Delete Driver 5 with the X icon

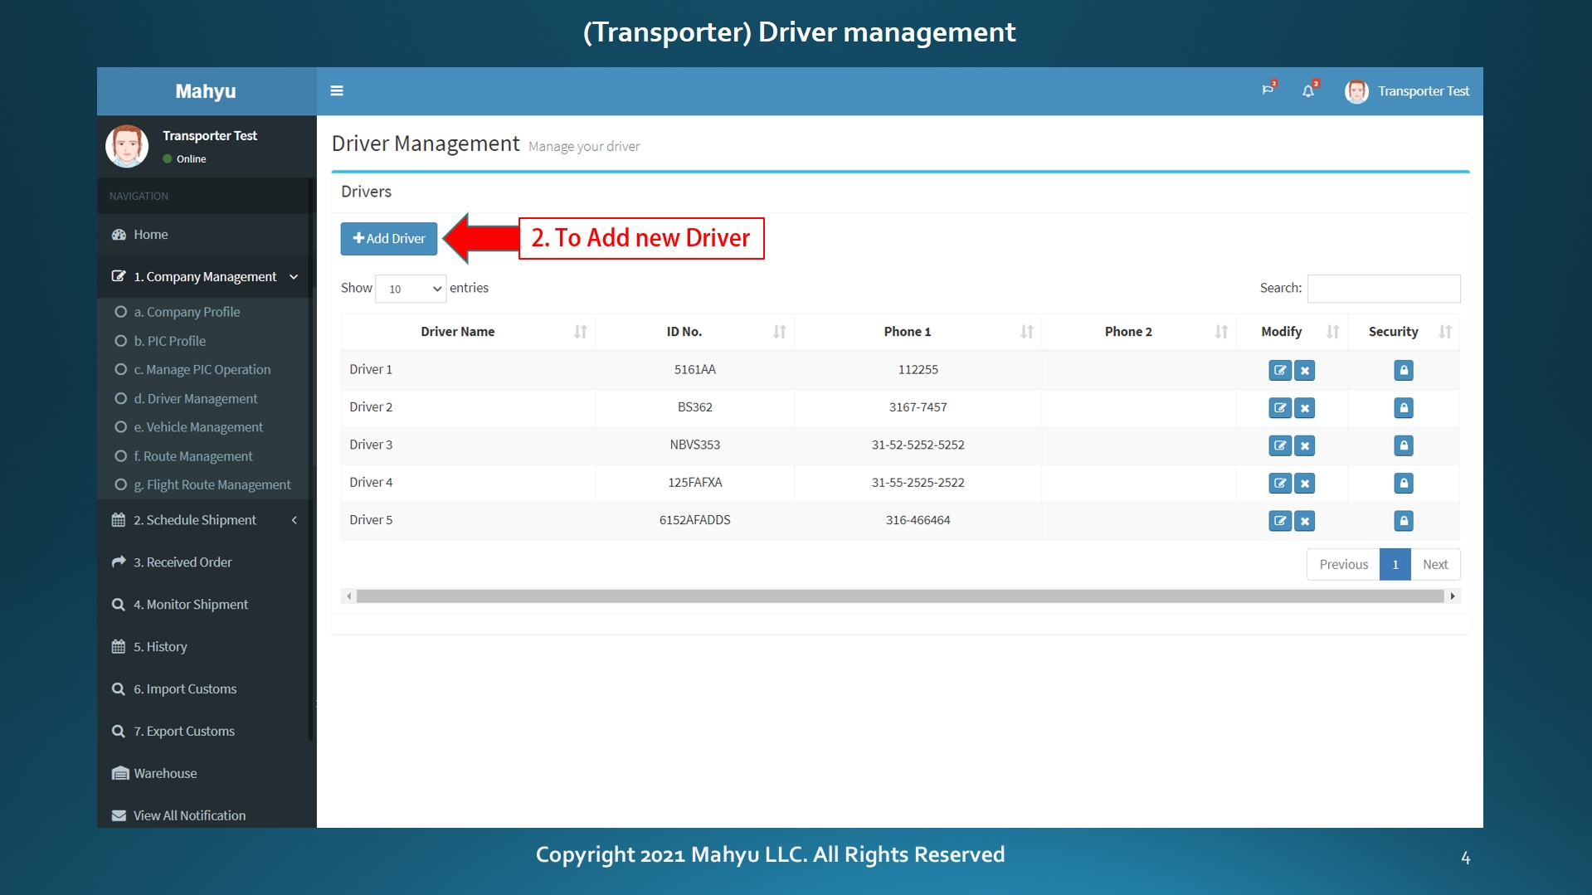1305,521
